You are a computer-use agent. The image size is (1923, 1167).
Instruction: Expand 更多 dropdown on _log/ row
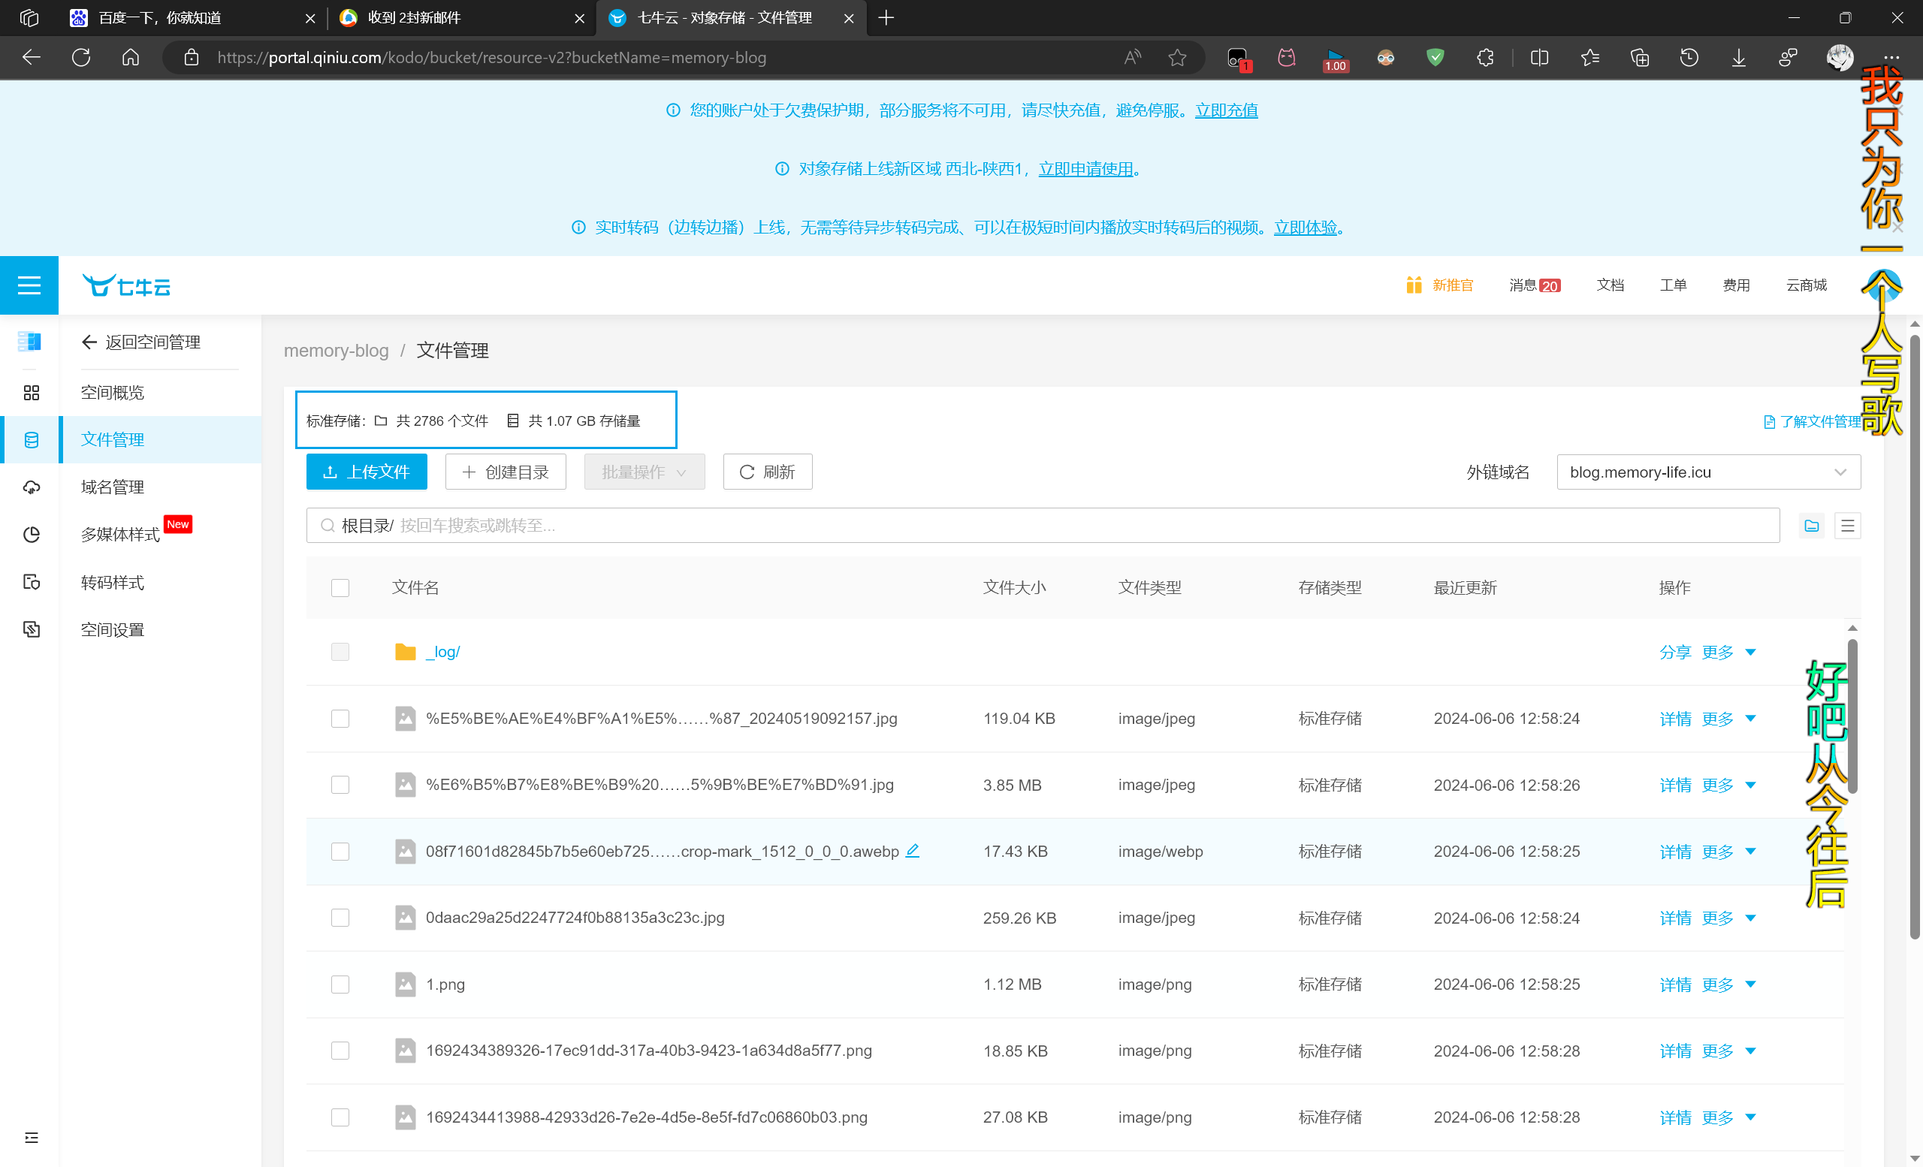click(x=1728, y=652)
